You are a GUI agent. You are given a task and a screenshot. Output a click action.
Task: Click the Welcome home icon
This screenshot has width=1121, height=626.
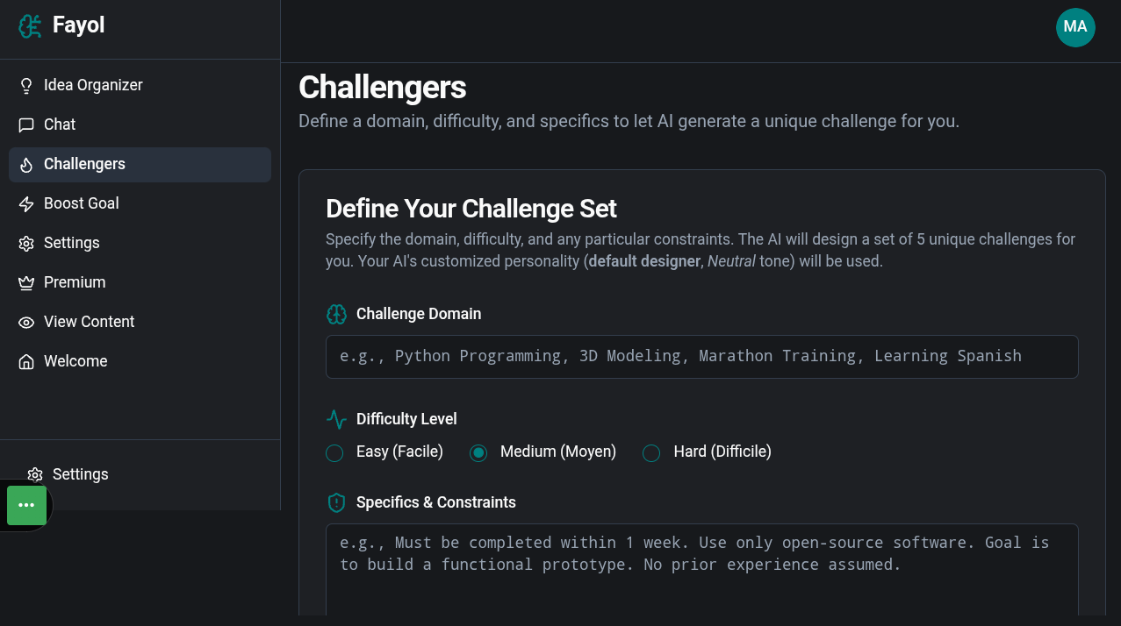[26, 361]
